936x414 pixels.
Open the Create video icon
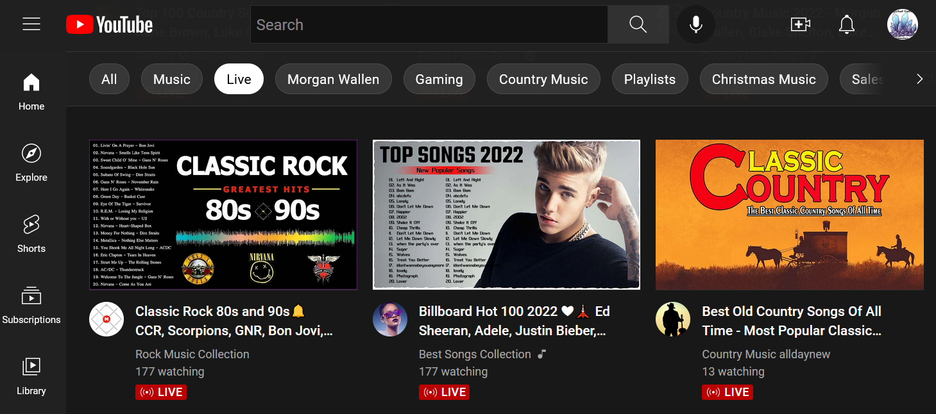pos(800,25)
